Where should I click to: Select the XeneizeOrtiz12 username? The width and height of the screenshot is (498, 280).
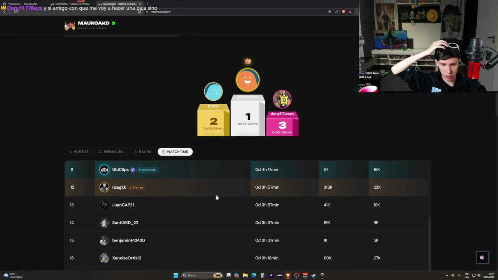pos(126,258)
